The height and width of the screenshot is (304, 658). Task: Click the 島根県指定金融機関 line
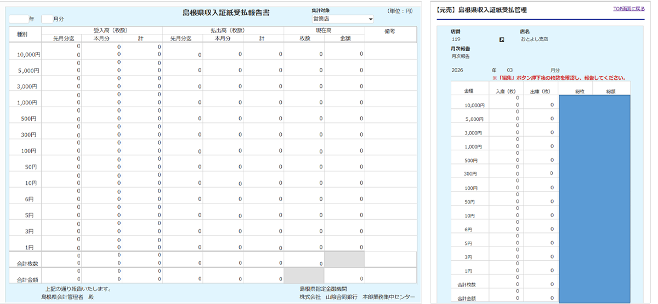tap(324, 289)
